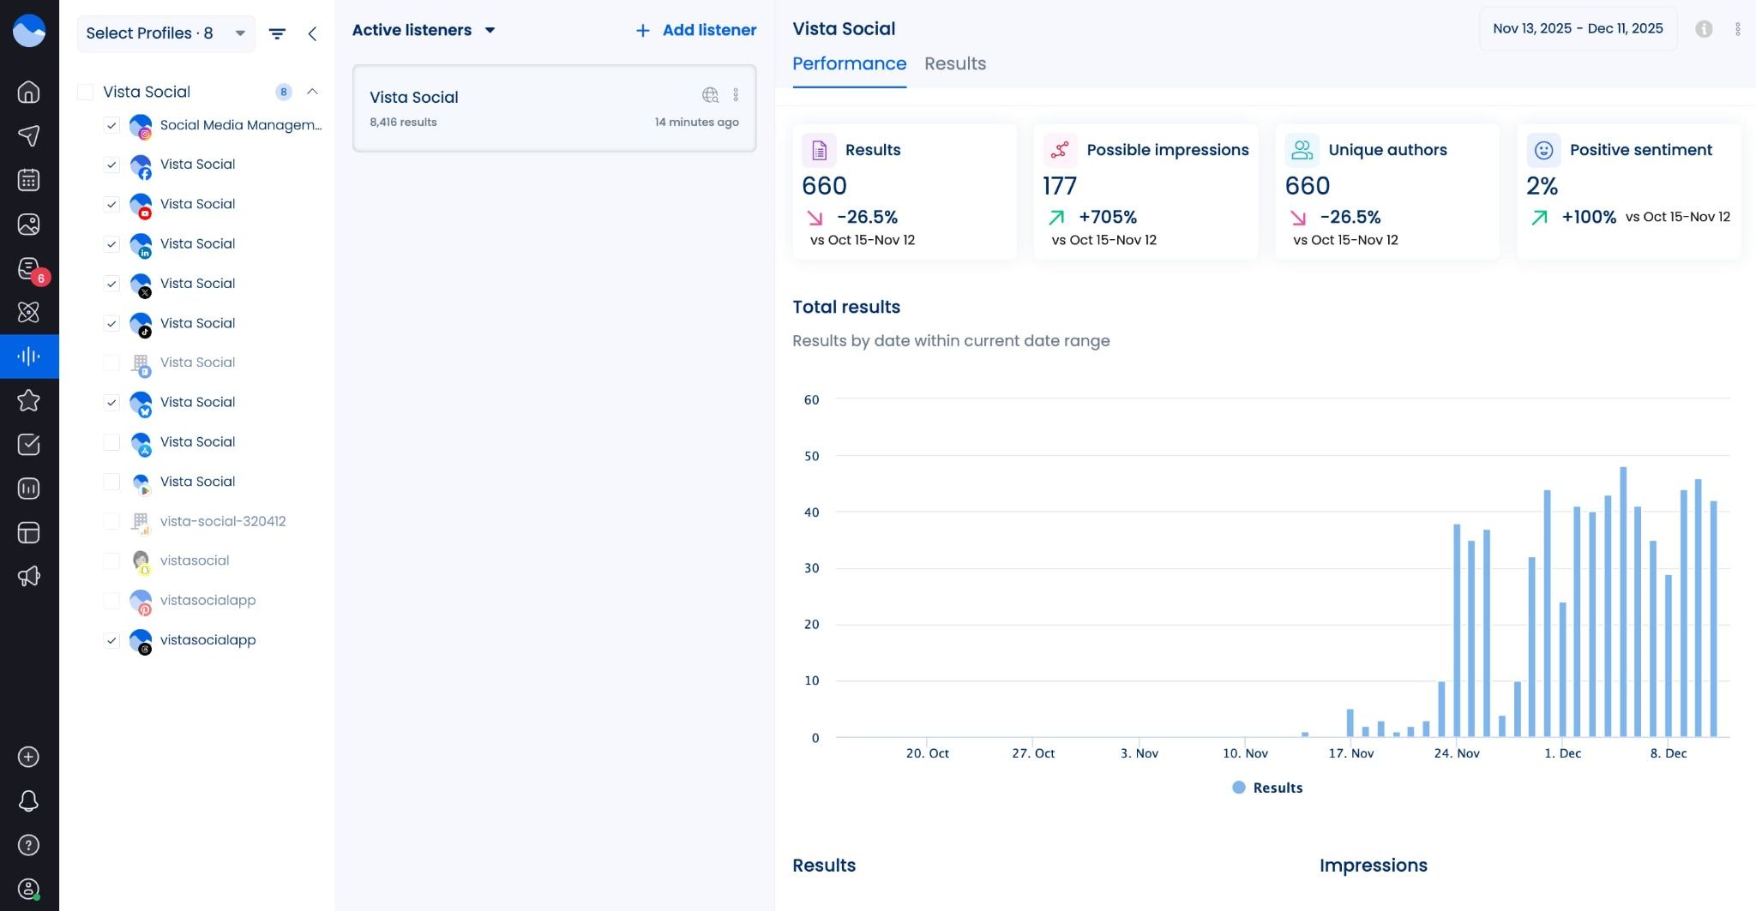Toggle the Results series in chart legend
Screen dimensions: 1756x911
[x=1267, y=788]
